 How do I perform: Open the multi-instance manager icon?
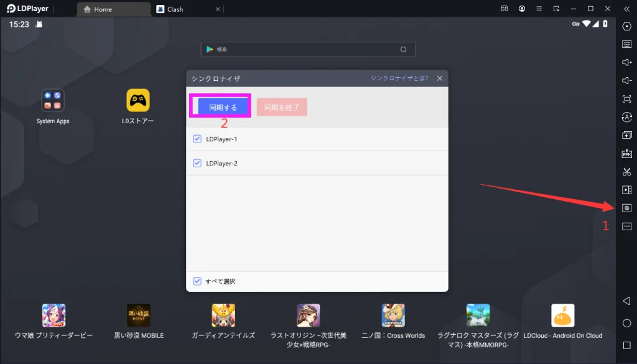[x=627, y=135]
